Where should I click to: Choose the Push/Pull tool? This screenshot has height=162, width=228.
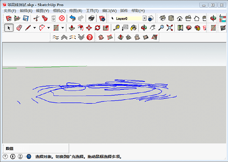(72, 28)
